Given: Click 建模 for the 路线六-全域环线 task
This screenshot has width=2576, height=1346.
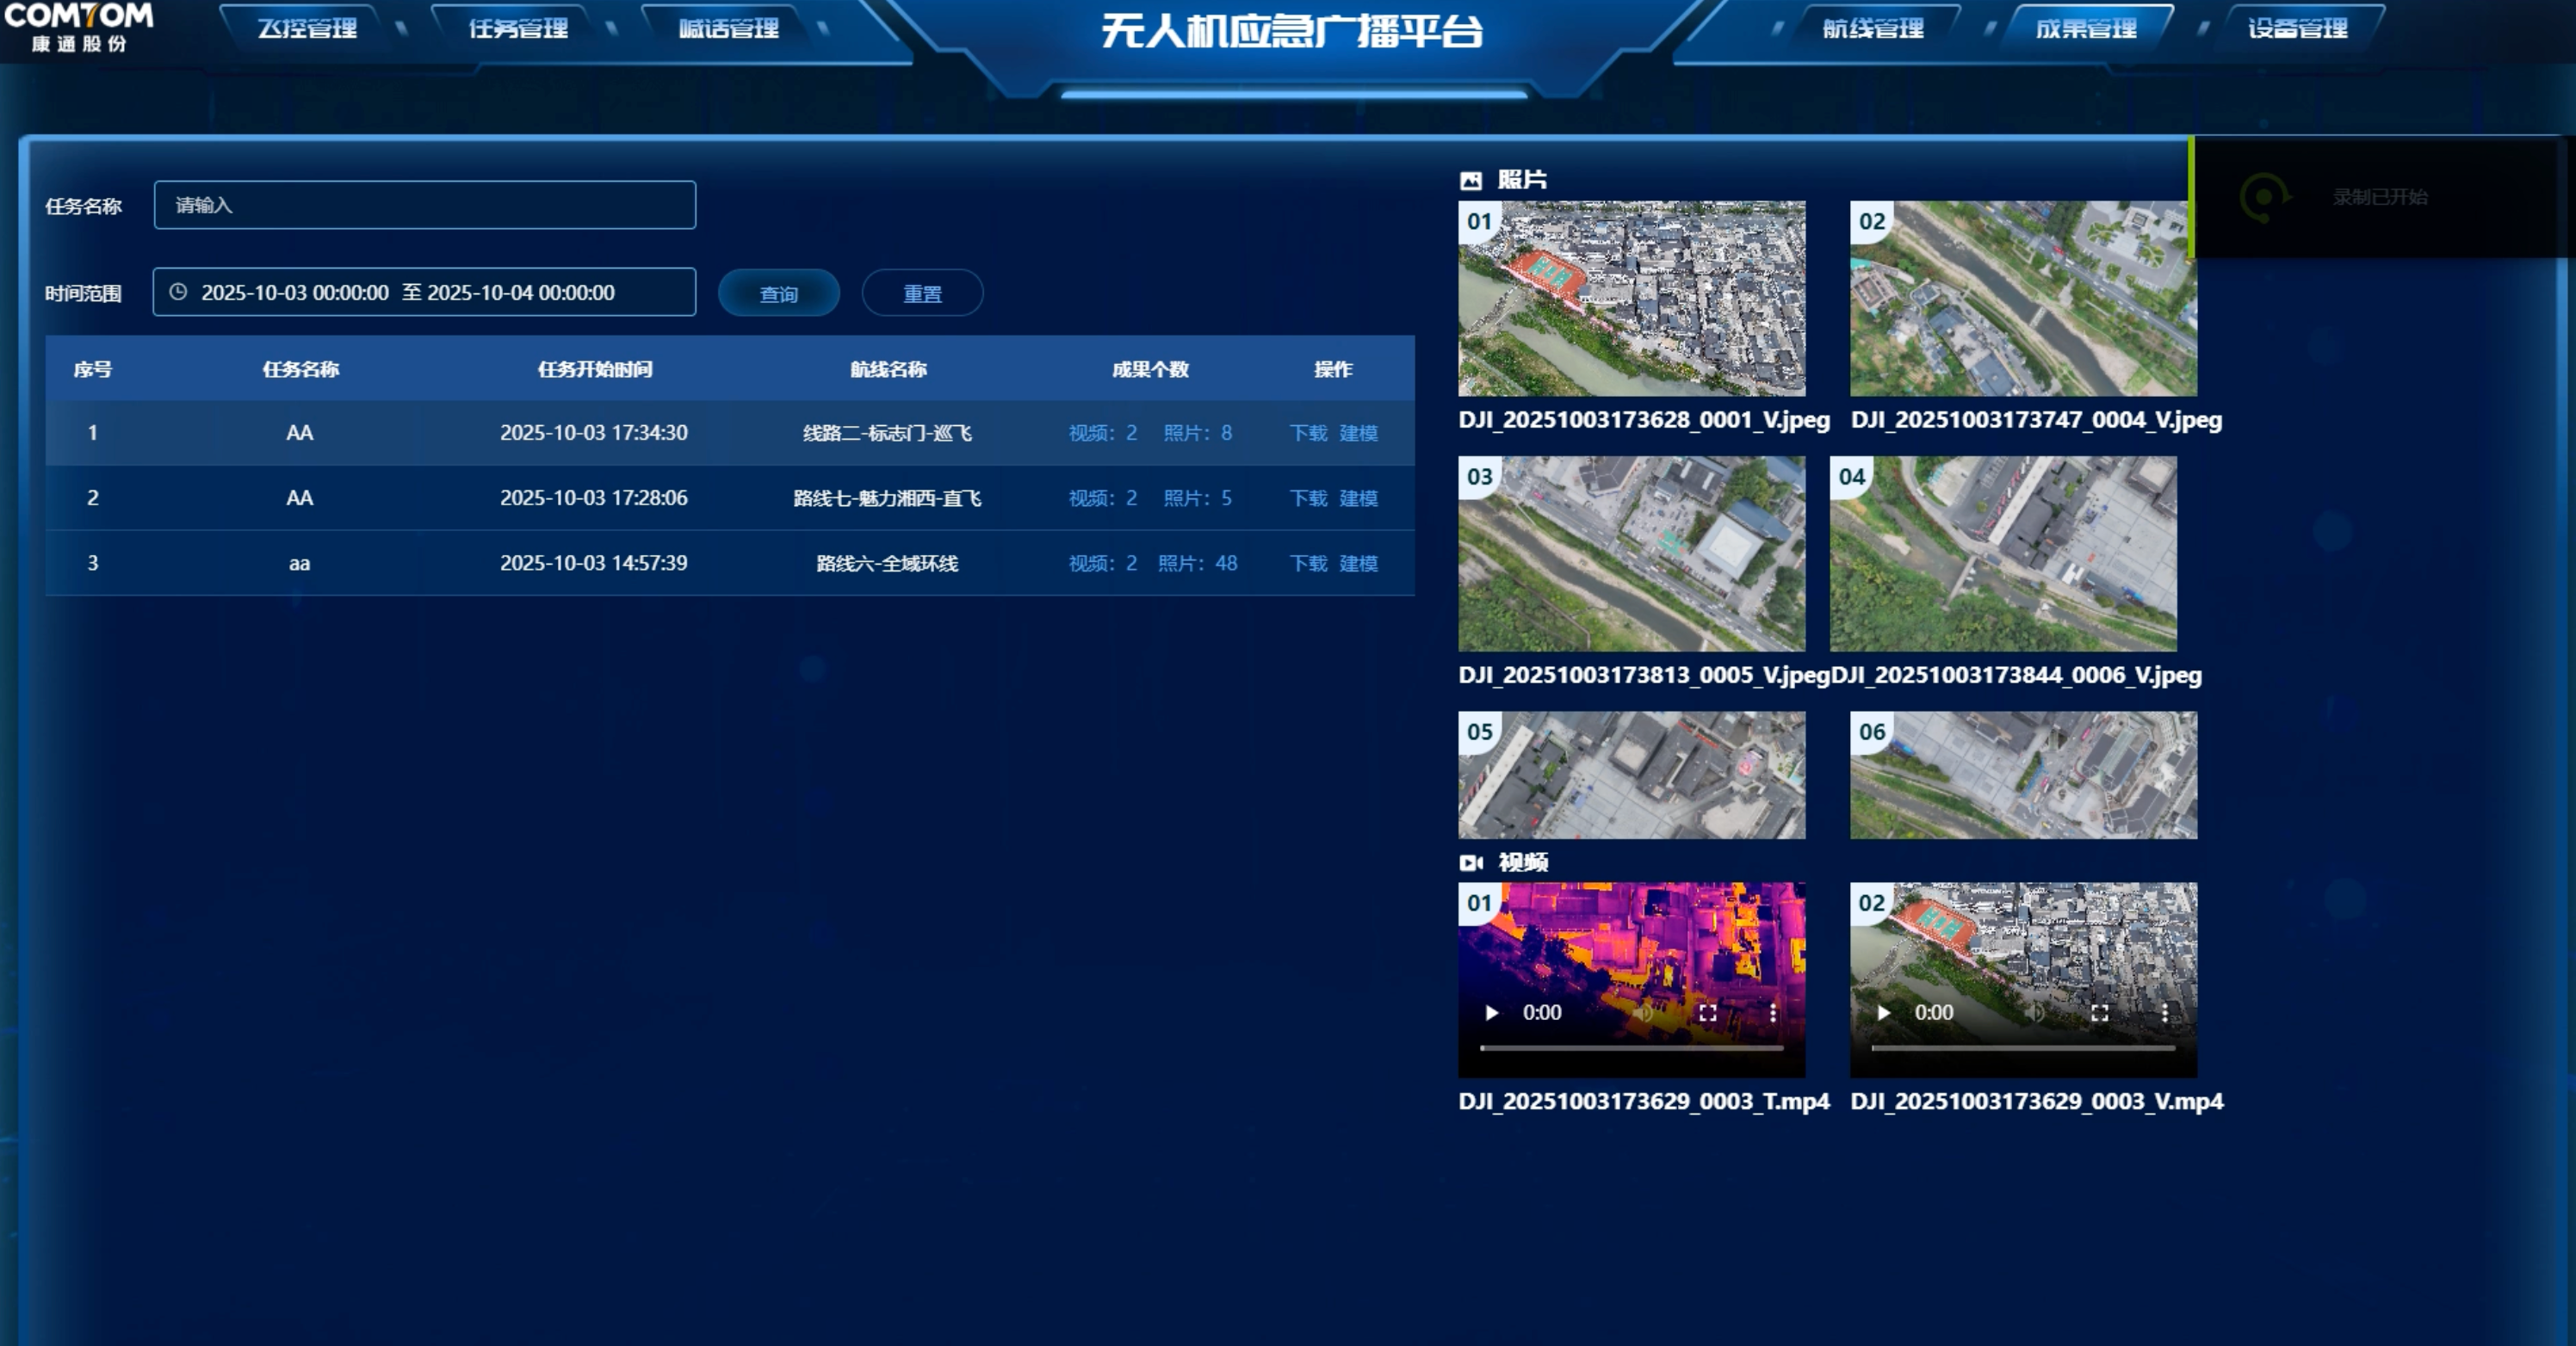Looking at the screenshot, I should tap(1358, 564).
